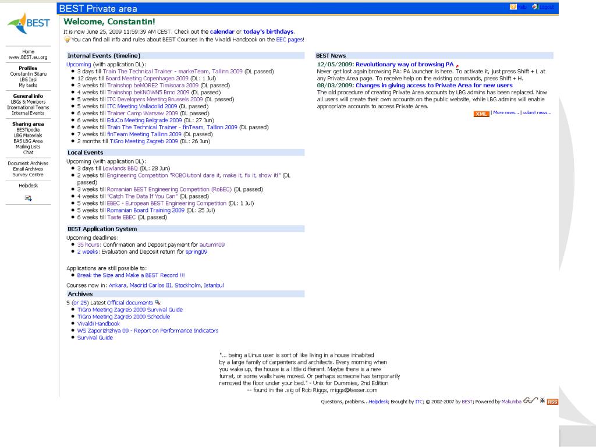Open Break the Size and Make a BEST Record
Image resolution: width=596 pixels, height=447 pixels.
click(x=131, y=275)
